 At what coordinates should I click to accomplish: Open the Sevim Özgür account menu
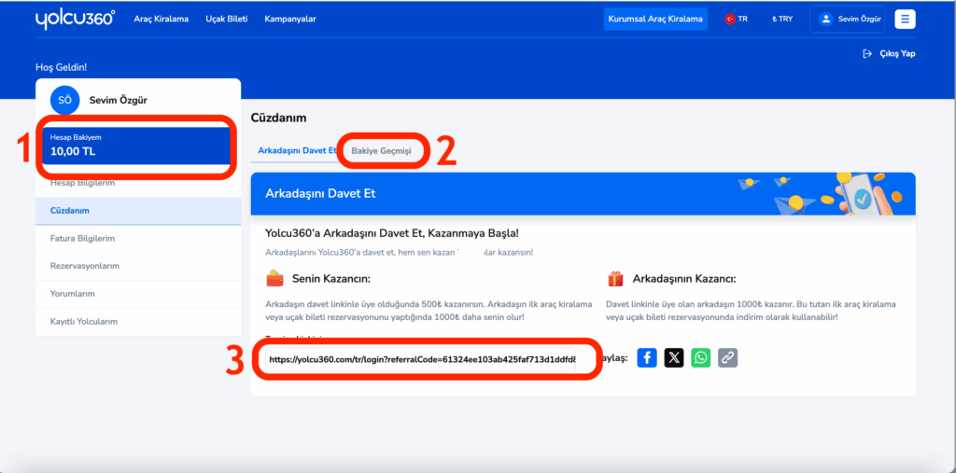coord(847,19)
